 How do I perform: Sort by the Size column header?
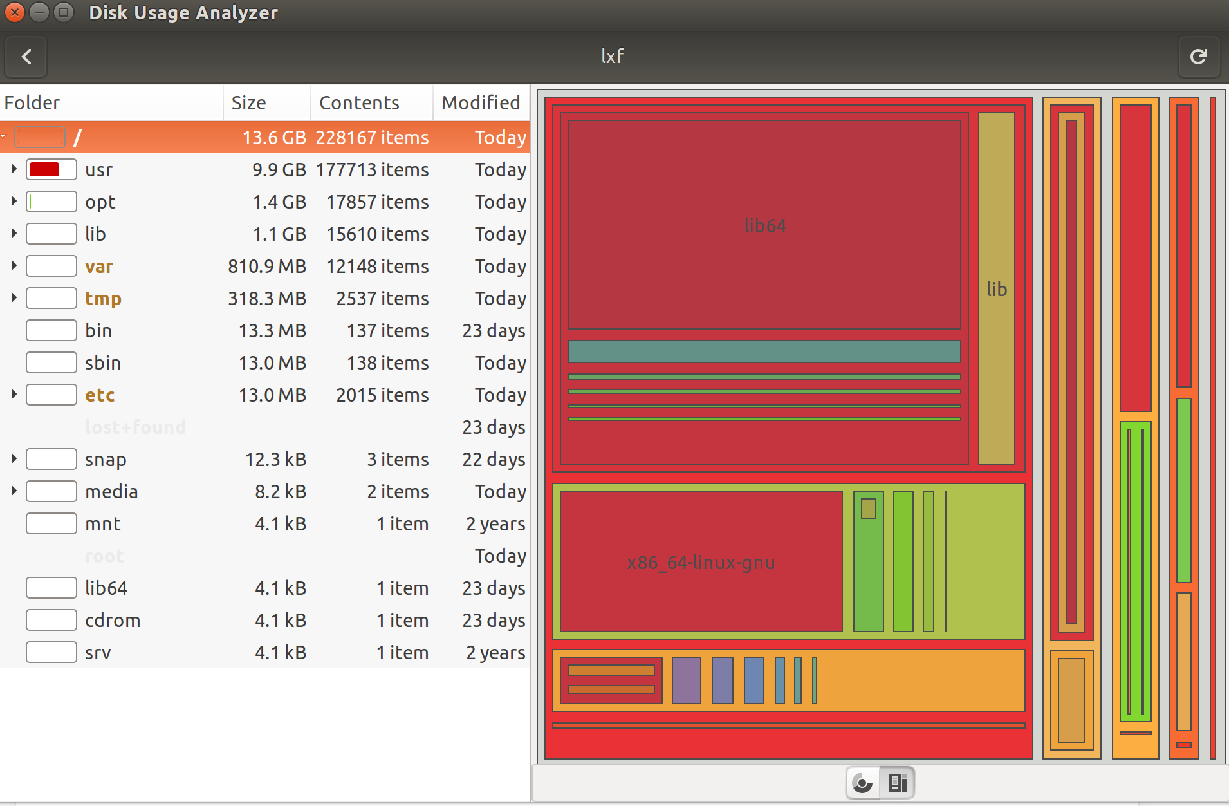267,102
